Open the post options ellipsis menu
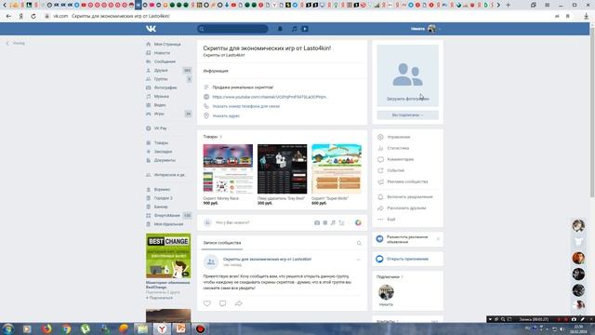 click(358, 260)
